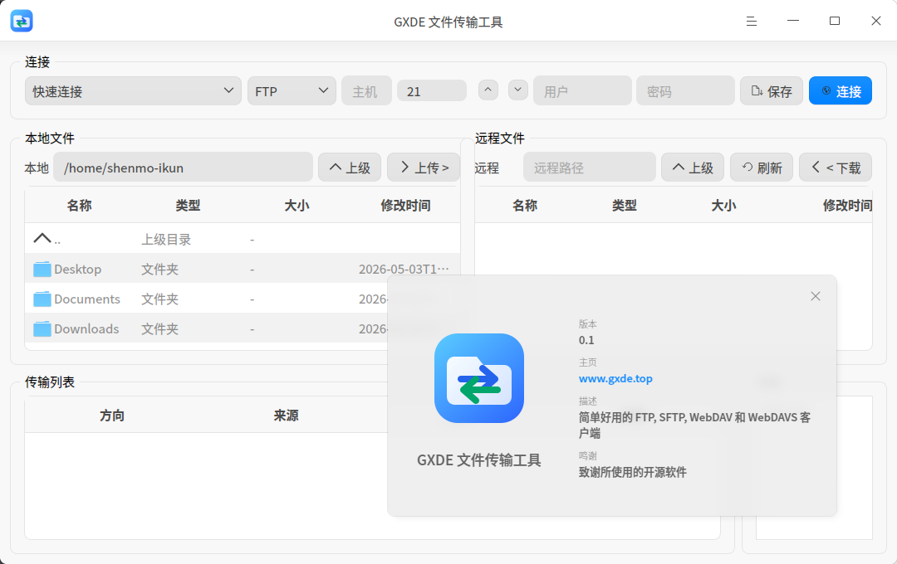897x564 pixels.
Task: Click the GXDE app icon in title bar
Action: 22,21
